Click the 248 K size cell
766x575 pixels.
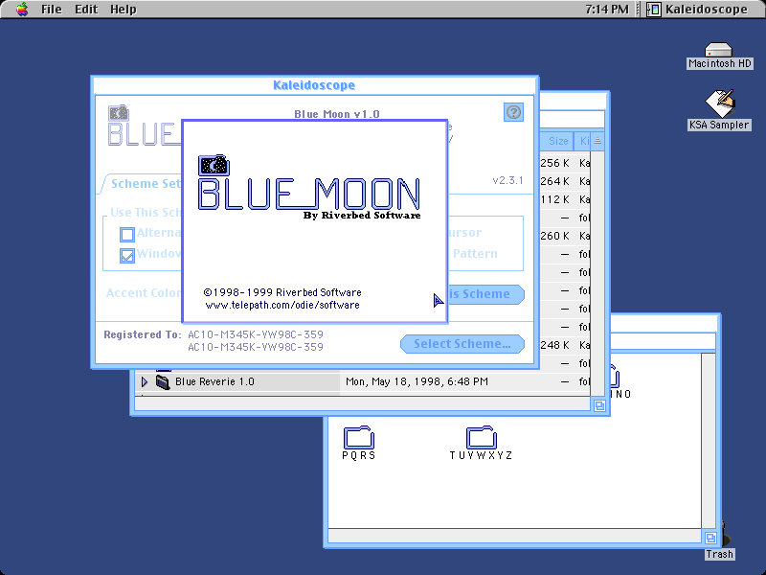pos(554,345)
